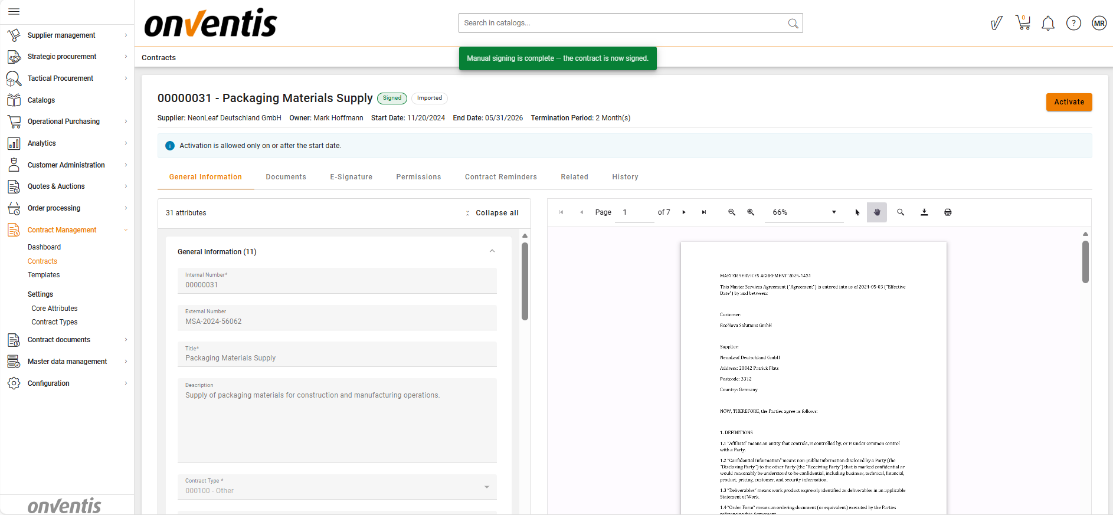
Task: Click Collapse all attributes
Action: click(493, 213)
